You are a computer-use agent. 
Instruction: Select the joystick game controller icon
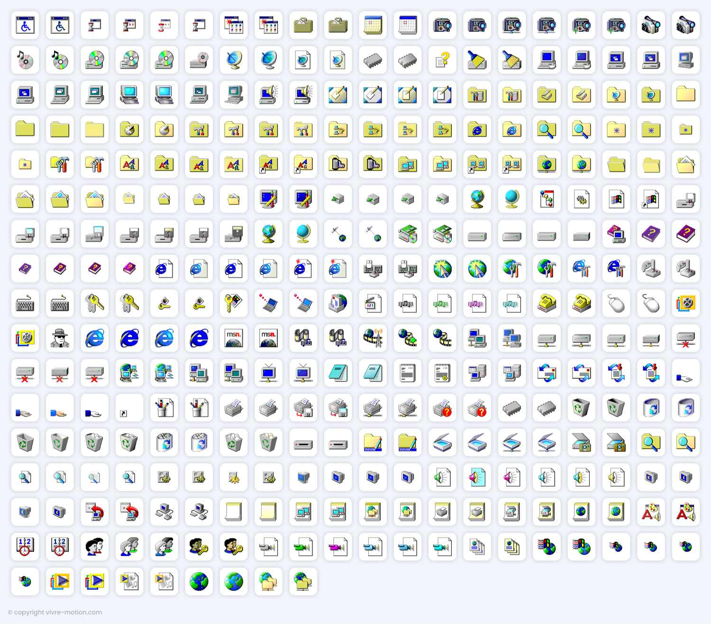(651, 269)
